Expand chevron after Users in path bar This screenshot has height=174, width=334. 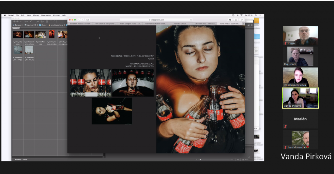(x=47, y=25)
